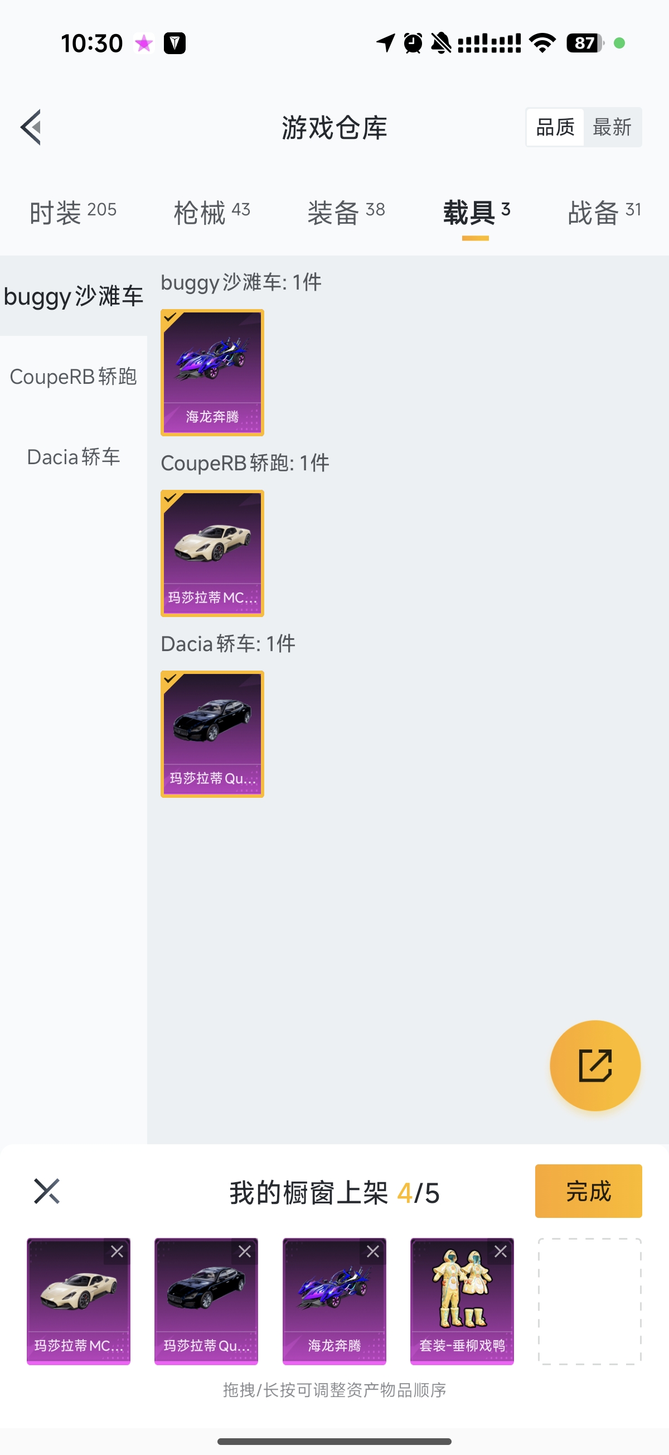Tap the 完成 button
This screenshot has height=1455, width=669.
(588, 1191)
